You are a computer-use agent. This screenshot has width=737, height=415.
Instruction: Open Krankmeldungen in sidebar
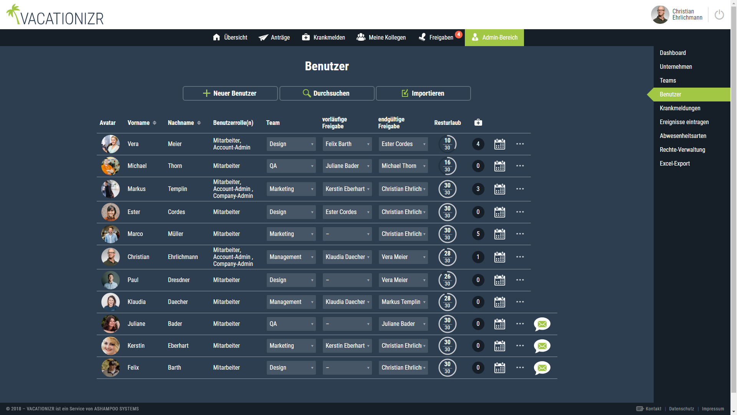tap(680, 108)
